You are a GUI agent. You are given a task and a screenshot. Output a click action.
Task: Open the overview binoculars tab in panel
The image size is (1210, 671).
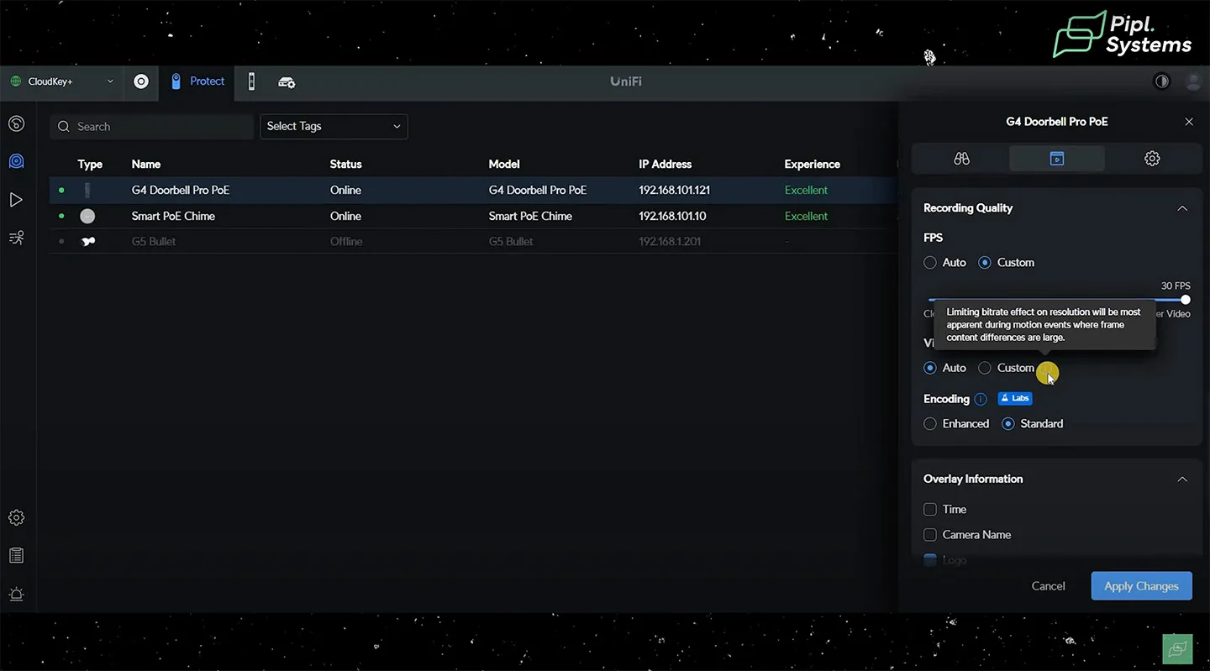[961, 158]
